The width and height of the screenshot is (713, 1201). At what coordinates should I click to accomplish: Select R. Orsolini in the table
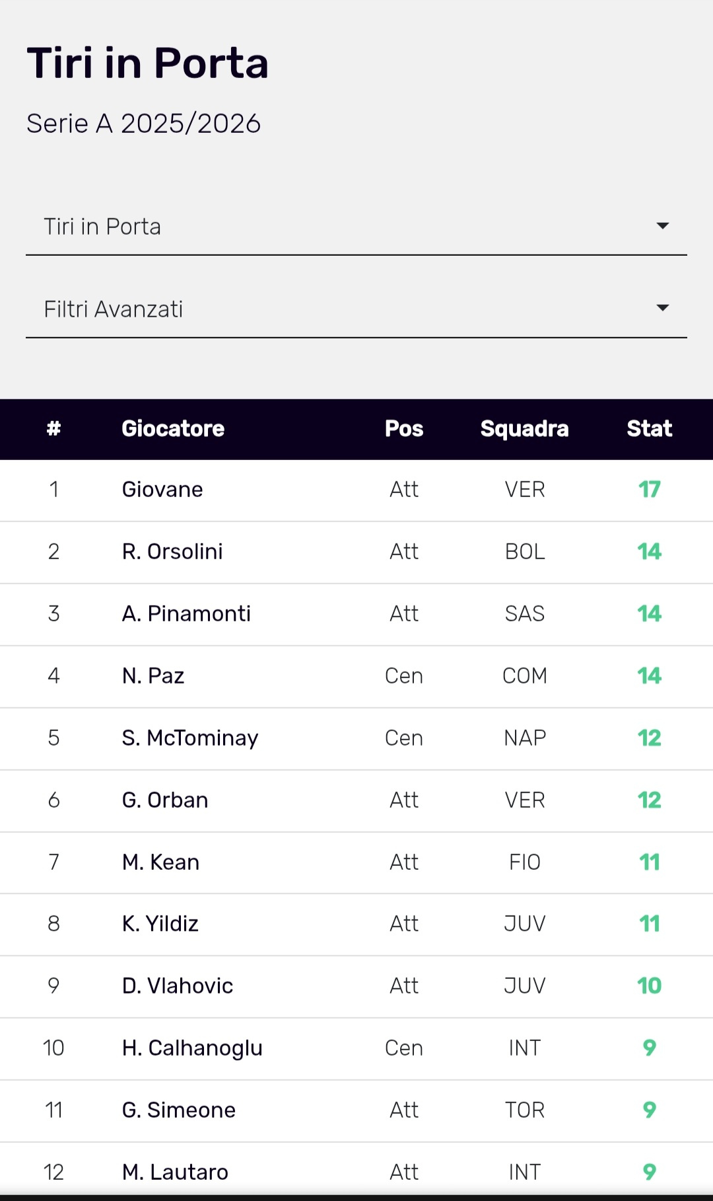(172, 552)
